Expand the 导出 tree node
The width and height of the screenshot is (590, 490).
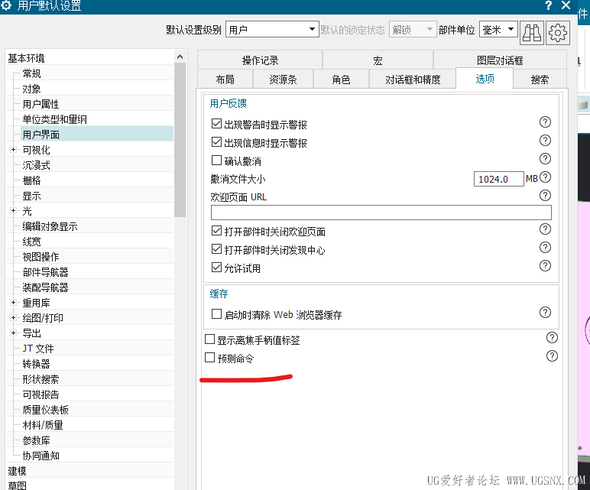coord(13,333)
